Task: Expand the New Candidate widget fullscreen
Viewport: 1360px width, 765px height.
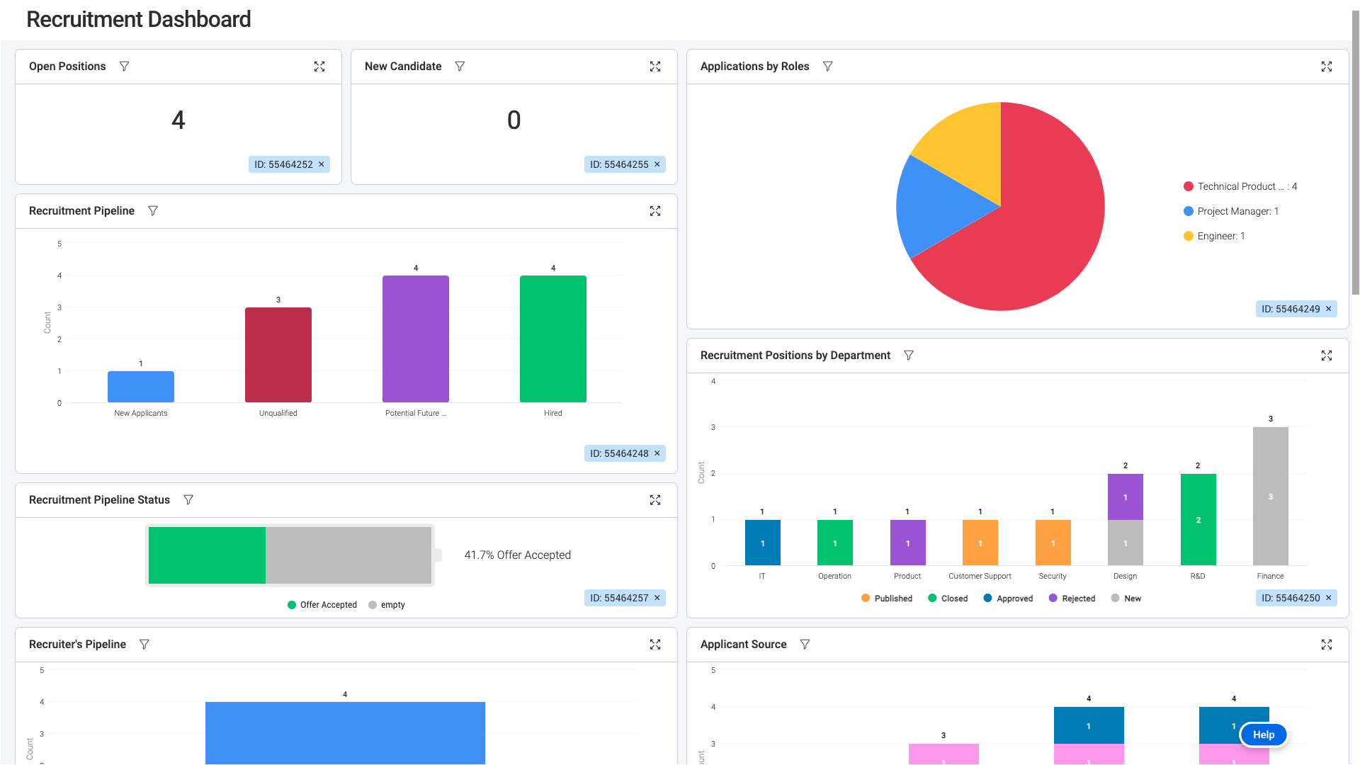Action: 655,67
